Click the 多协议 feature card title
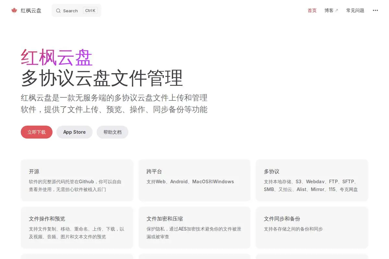The height and width of the screenshot is (259, 389). coord(272,172)
